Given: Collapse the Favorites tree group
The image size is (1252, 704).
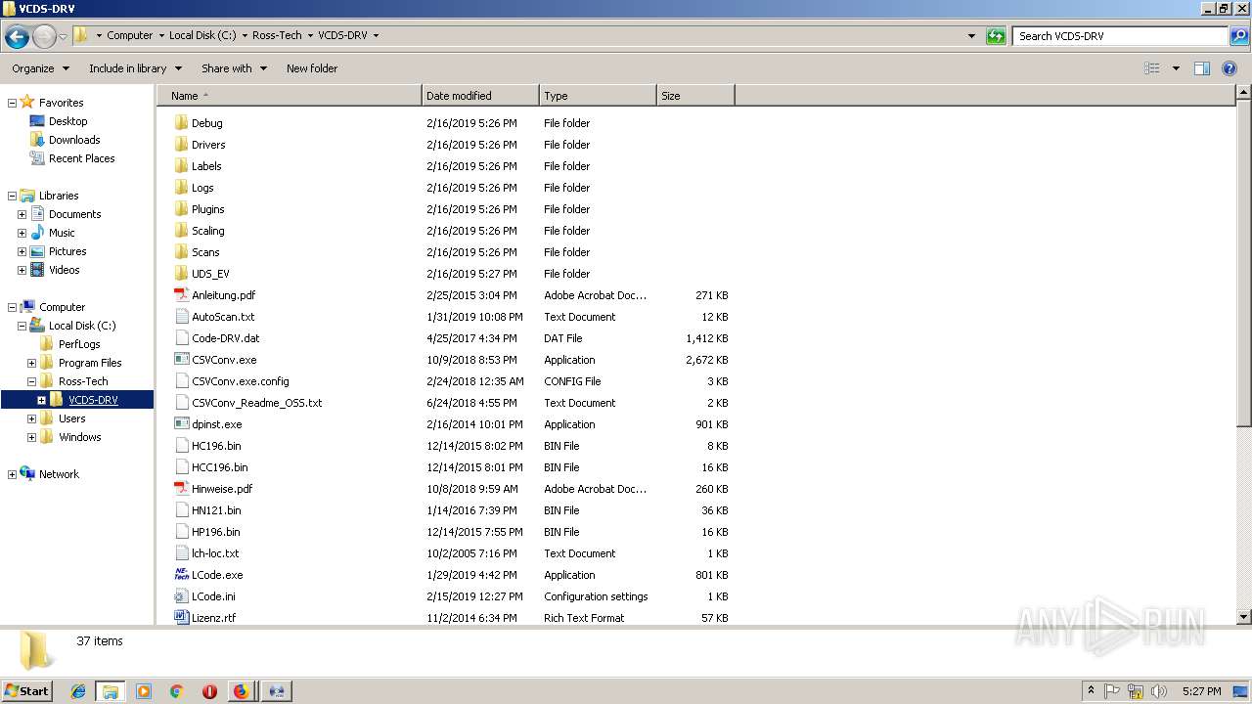Looking at the screenshot, I should pos(12,103).
